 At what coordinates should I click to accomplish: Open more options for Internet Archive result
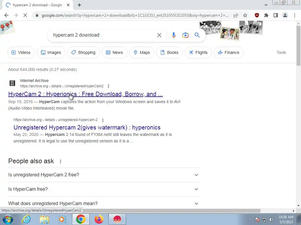tap(108, 86)
